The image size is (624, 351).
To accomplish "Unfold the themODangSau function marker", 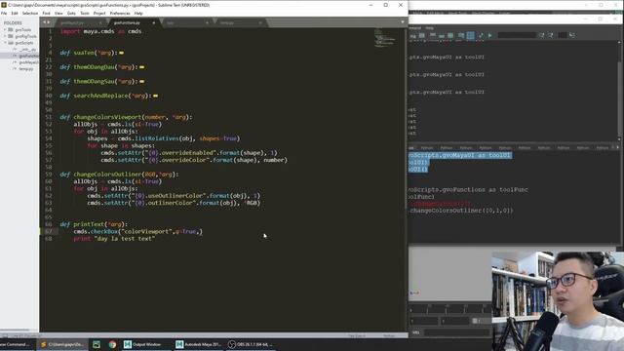I will 142,82.
